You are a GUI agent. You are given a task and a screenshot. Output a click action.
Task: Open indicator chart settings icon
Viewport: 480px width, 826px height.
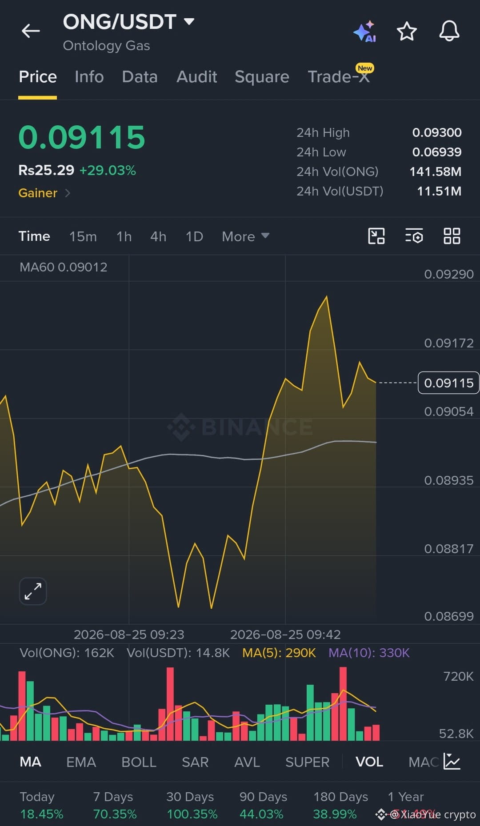click(x=452, y=762)
